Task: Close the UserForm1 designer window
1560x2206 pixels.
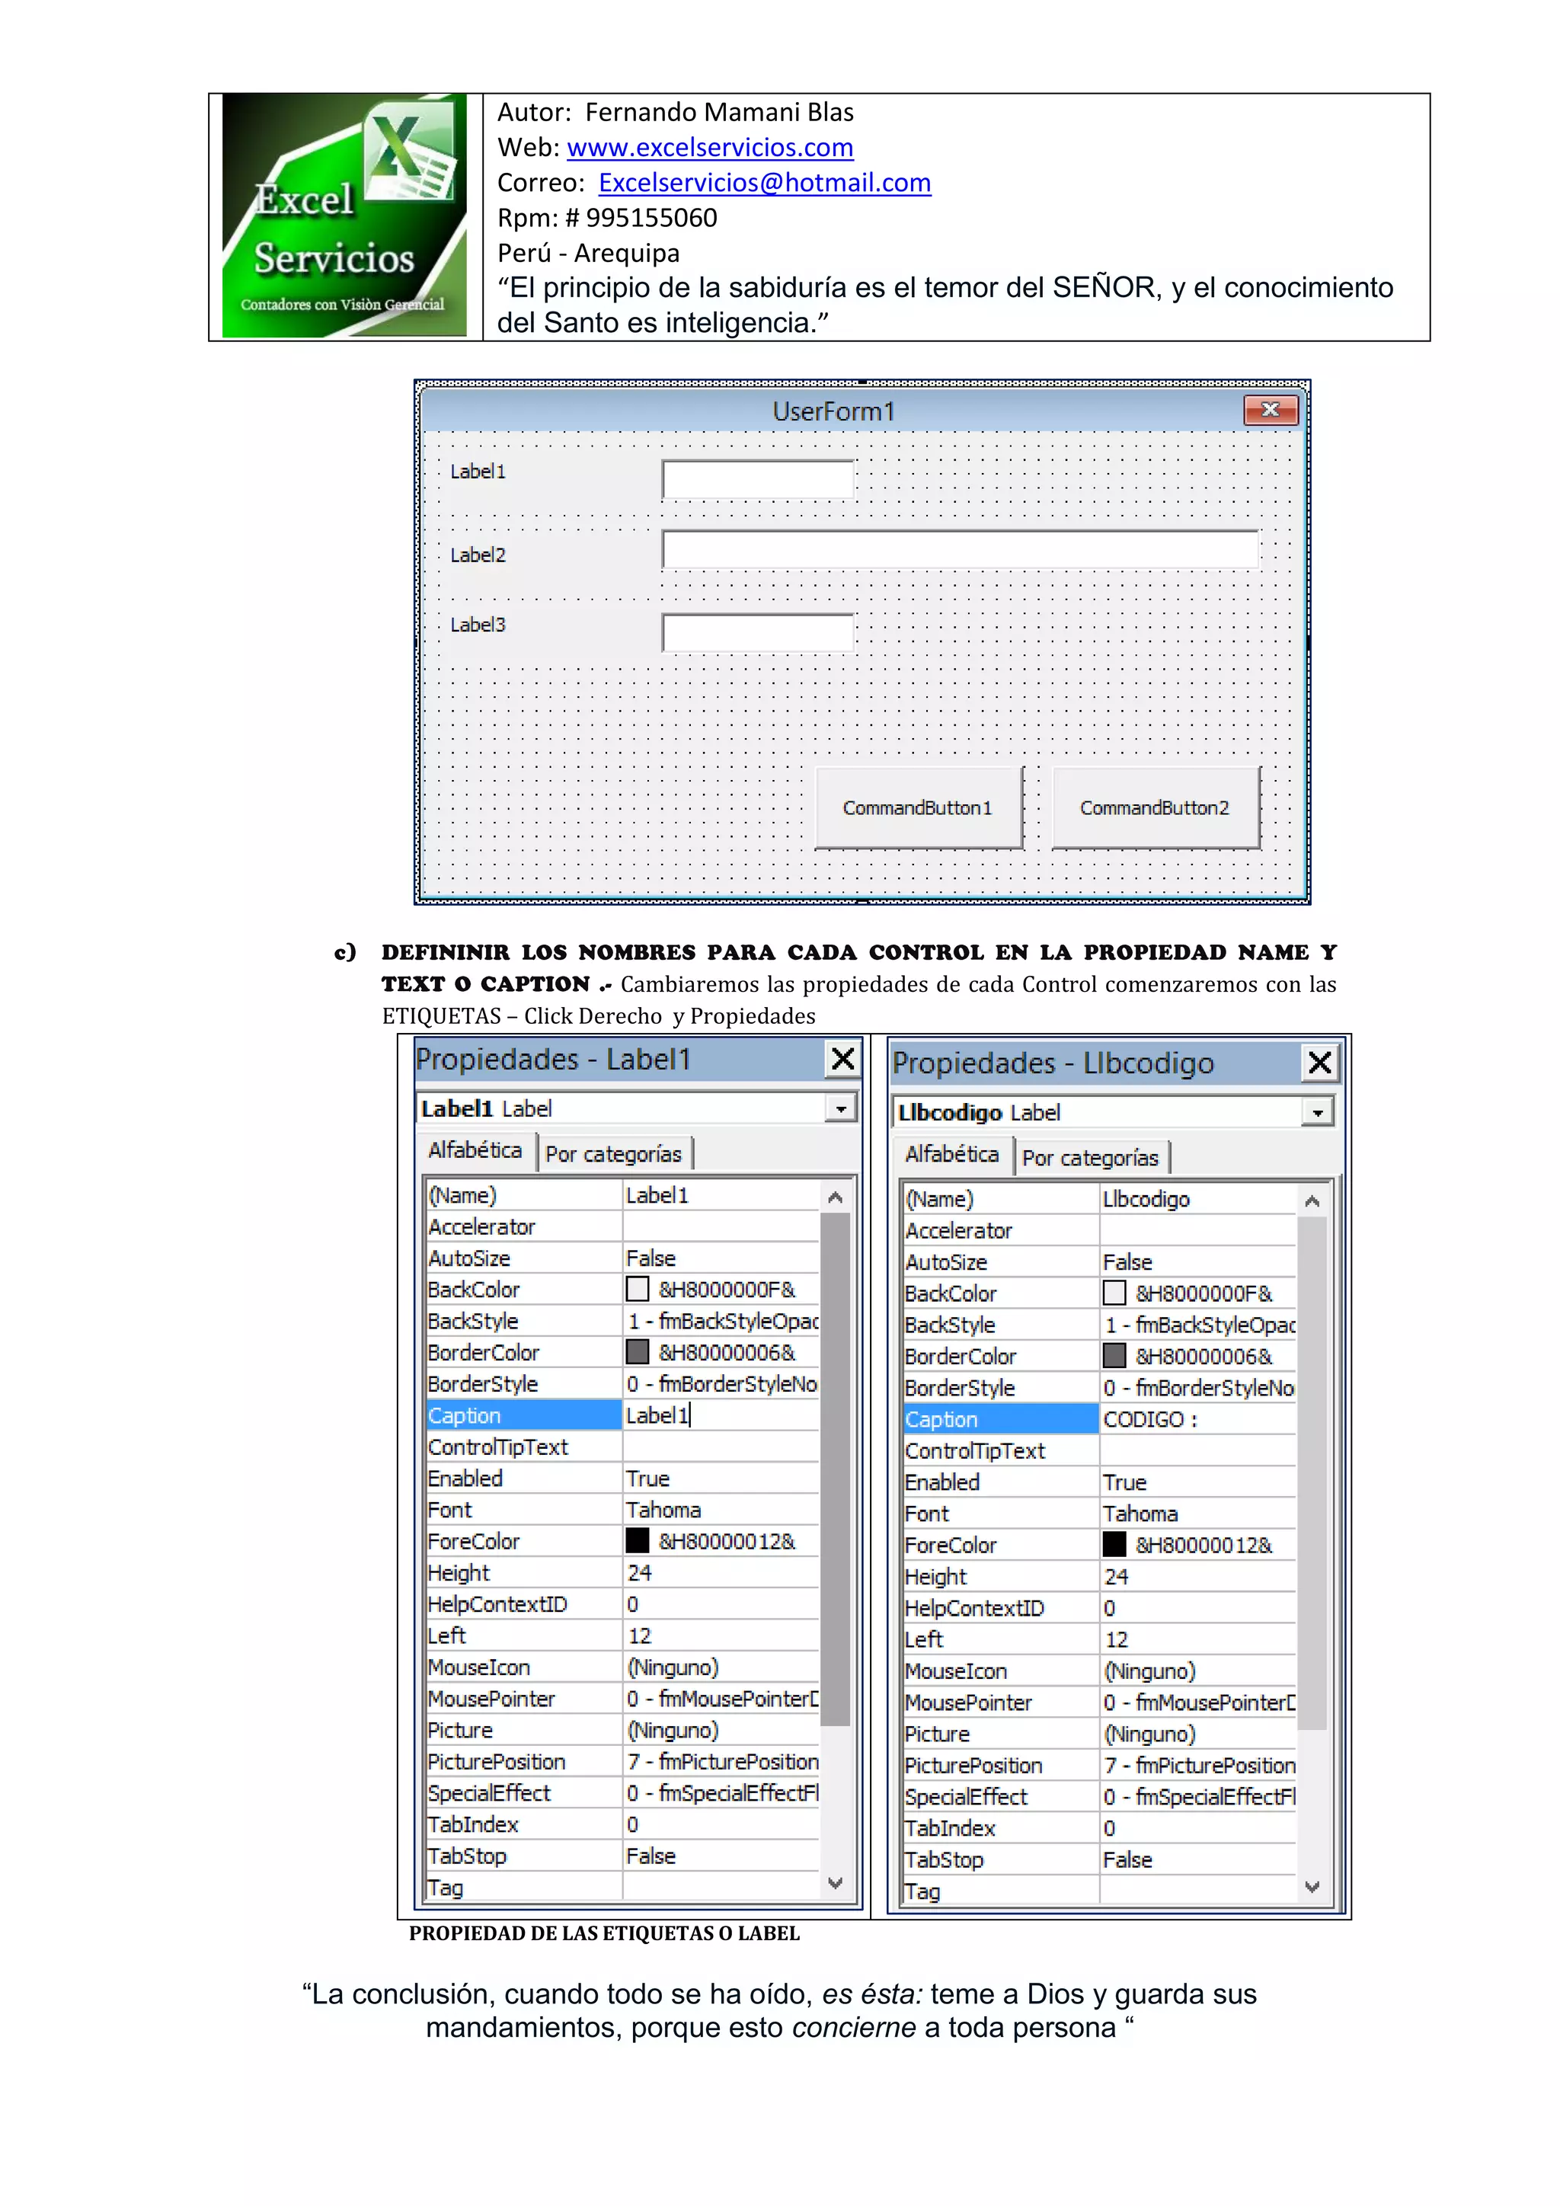Action: (x=1270, y=411)
